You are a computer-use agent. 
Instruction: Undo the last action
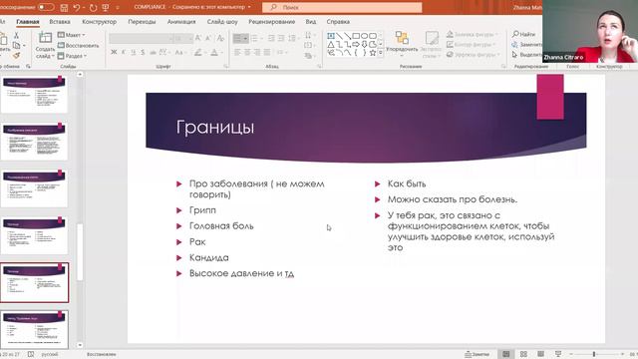pos(77,7)
